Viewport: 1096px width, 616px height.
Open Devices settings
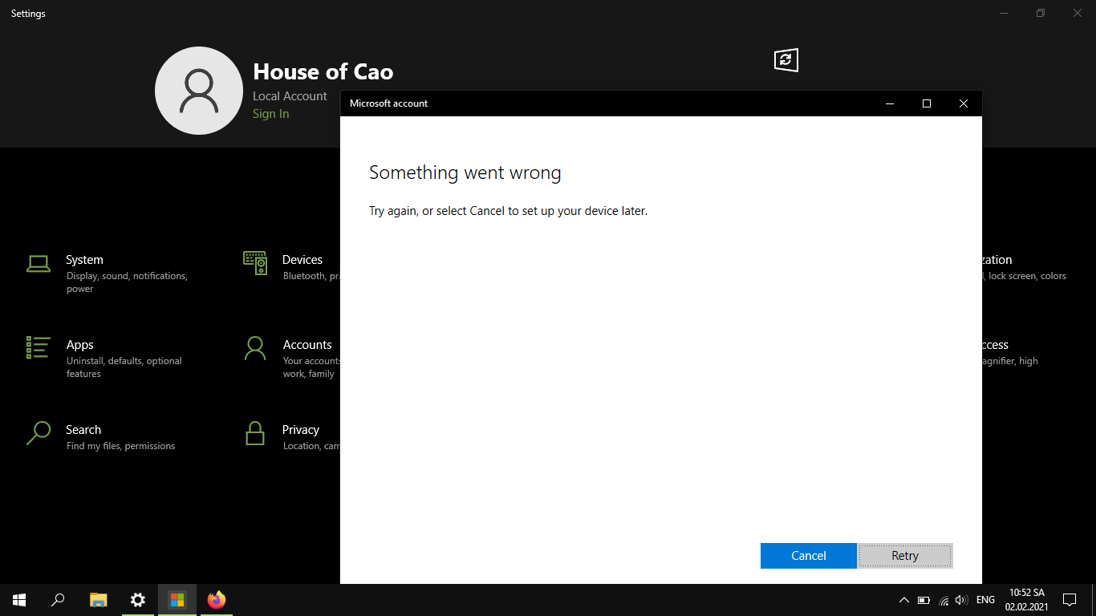[x=302, y=259]
